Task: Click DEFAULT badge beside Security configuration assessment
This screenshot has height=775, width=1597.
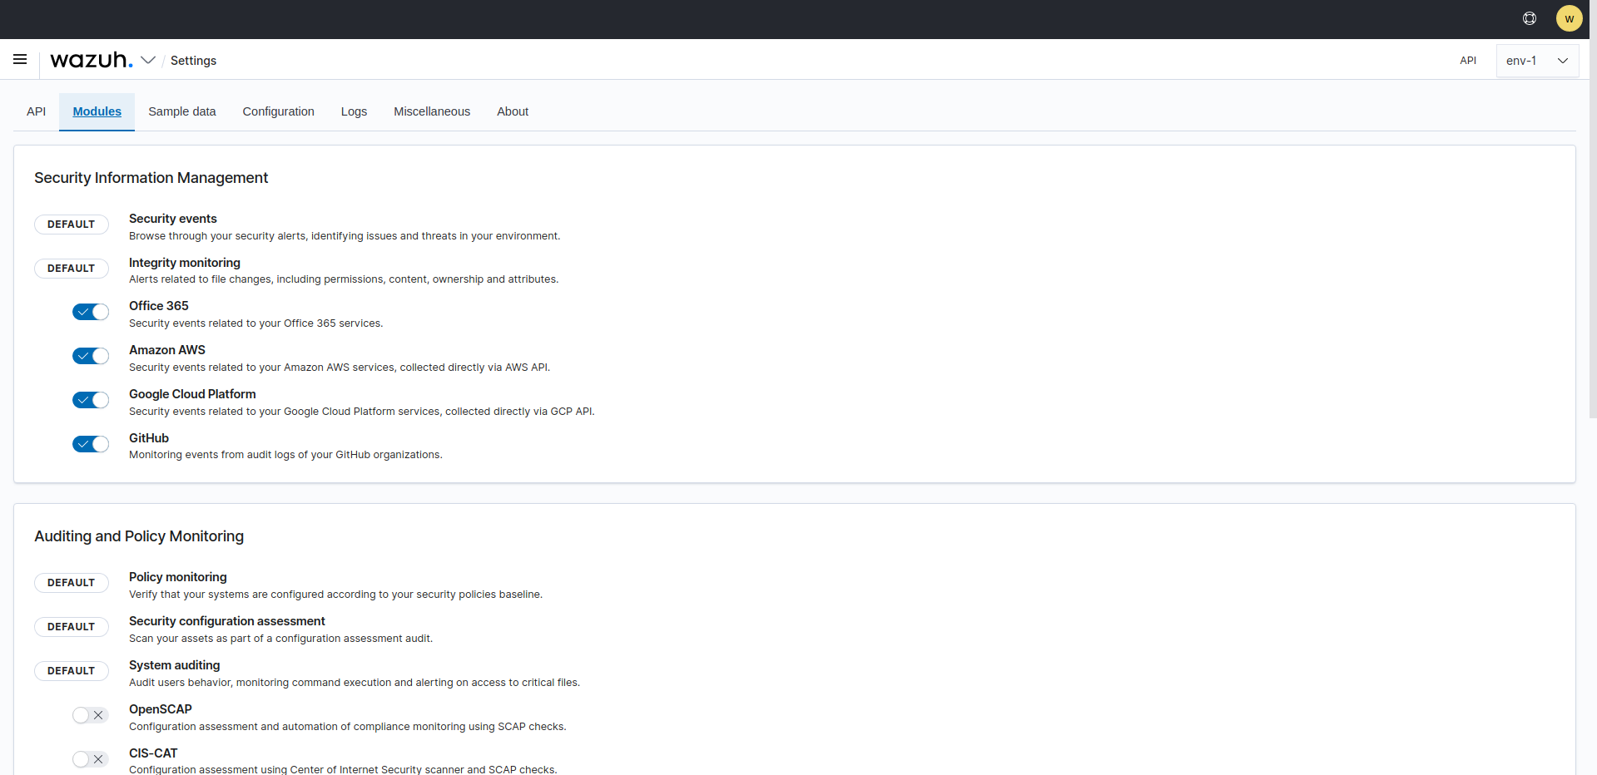Action: point(72,627)
